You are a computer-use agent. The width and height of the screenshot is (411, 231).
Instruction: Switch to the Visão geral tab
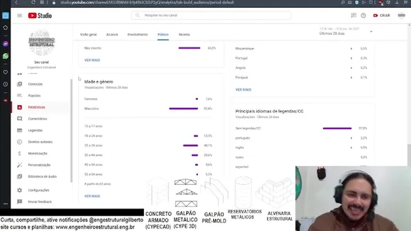(x=88, y=34)
